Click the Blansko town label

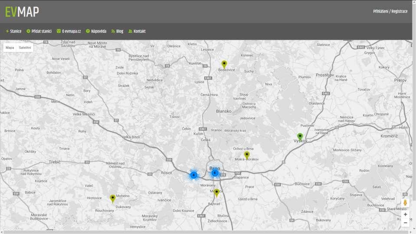(x=224, y=111)
